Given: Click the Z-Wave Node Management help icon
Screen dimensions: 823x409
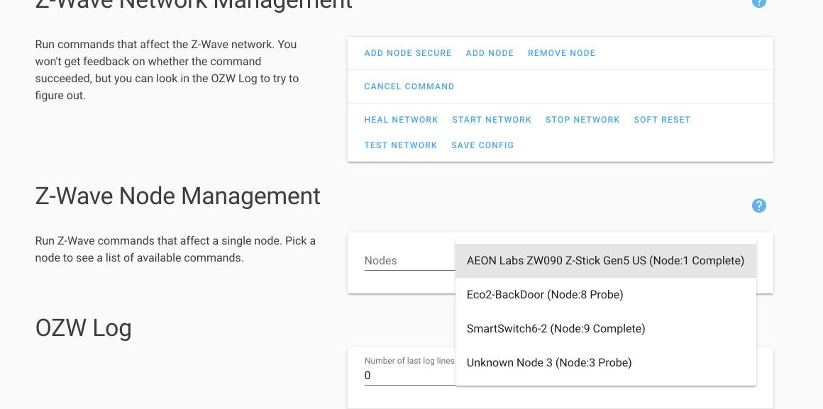Looking at the screenshot, I should 759,206.
